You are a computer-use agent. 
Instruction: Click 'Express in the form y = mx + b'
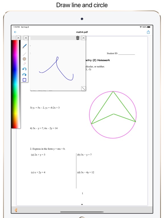coord(49,149)
